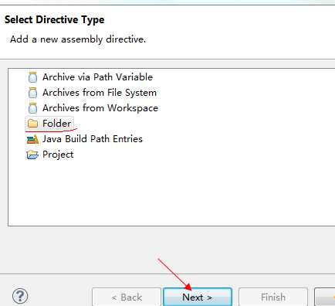The width and height of the screenshot is (335, 306).
Task: Select Java Build Path Entries entry
Action: (93, 139)
